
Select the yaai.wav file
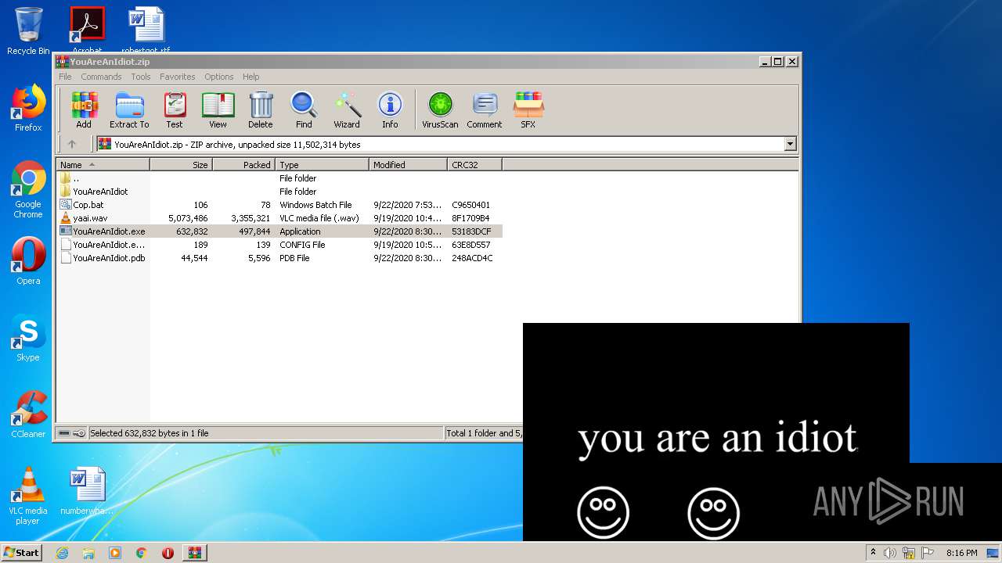[x=279, y=218]
